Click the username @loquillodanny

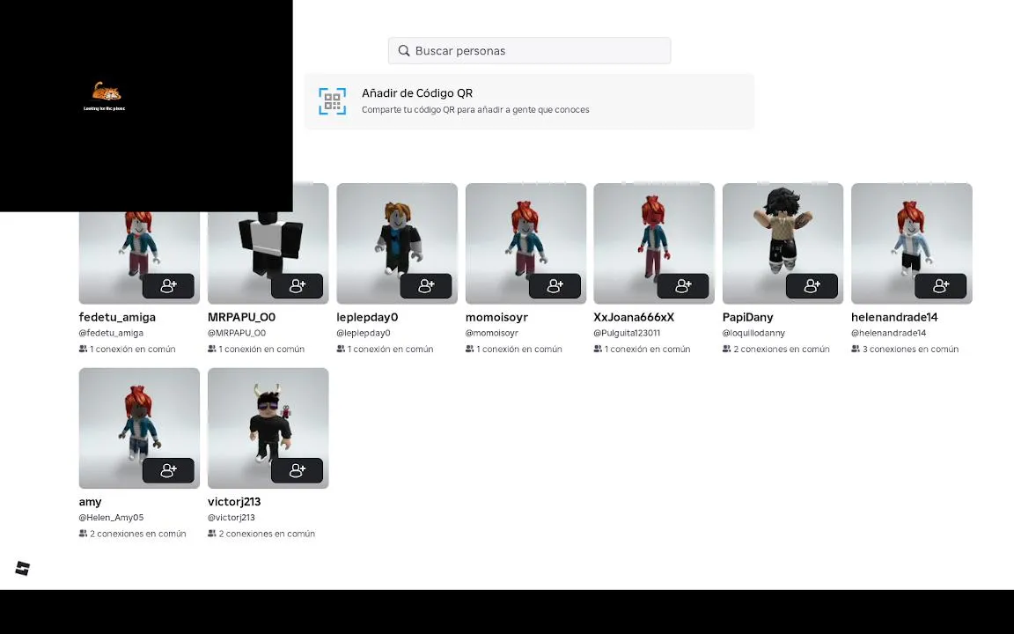[753, 333]
